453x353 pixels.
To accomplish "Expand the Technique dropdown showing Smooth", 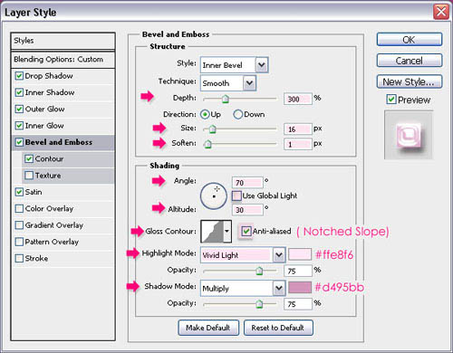I will [x=249, y=83].
